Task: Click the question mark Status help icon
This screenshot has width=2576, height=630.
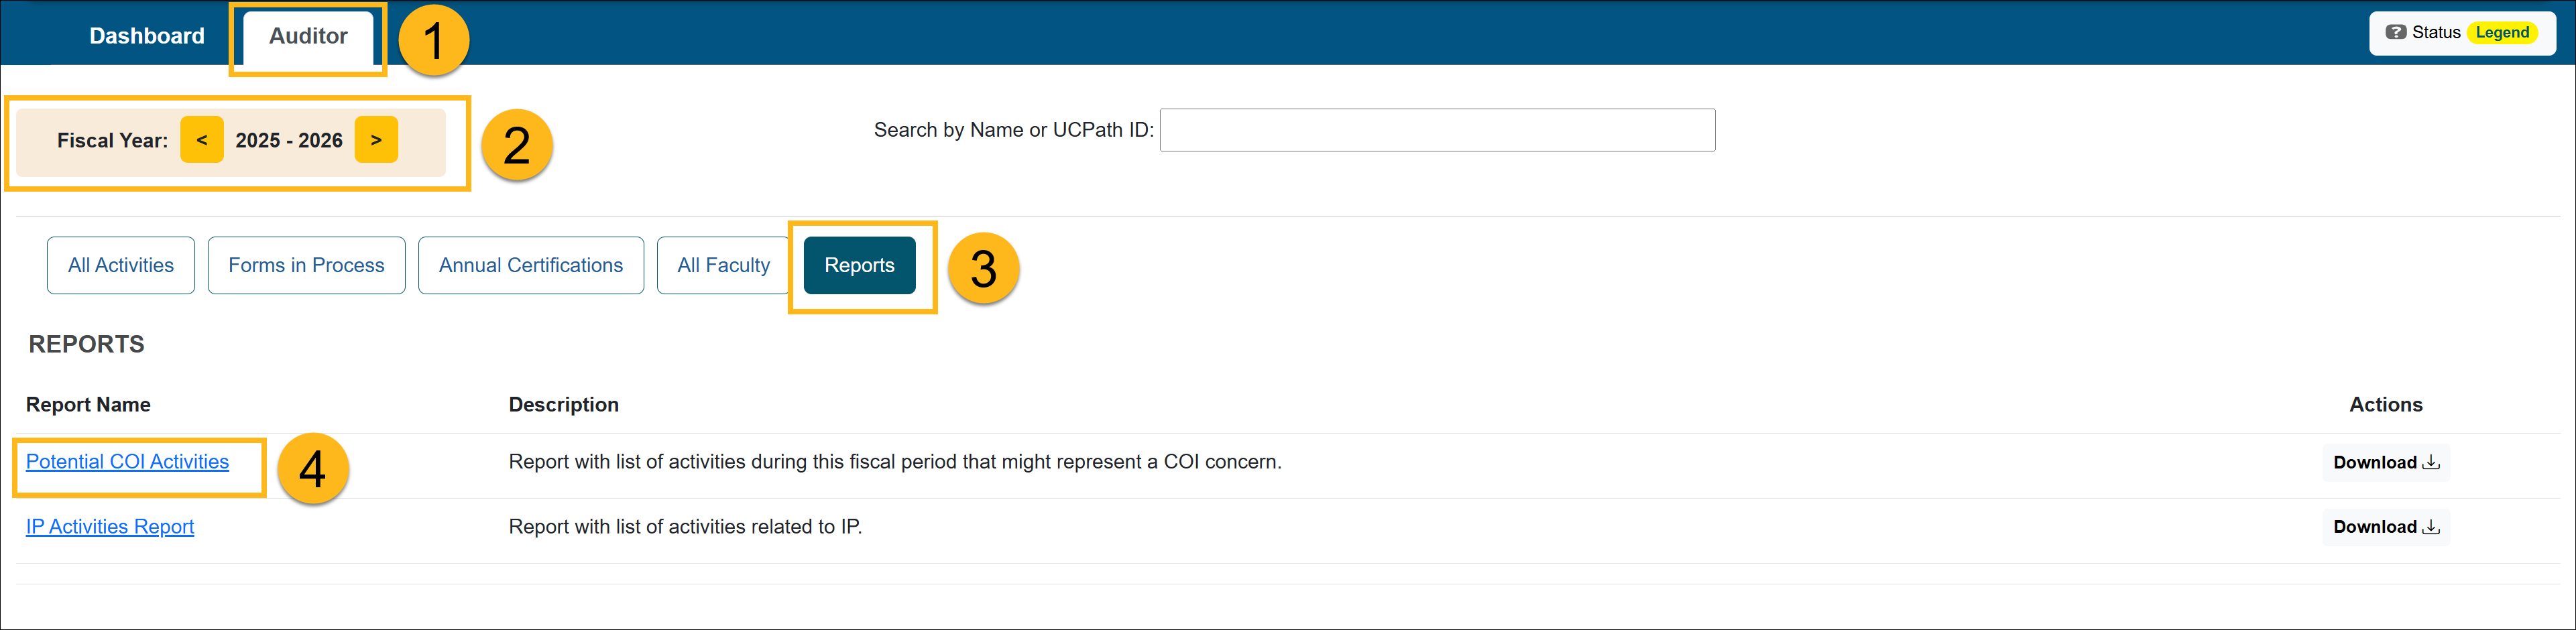Action: click(x=2397, y=31)
